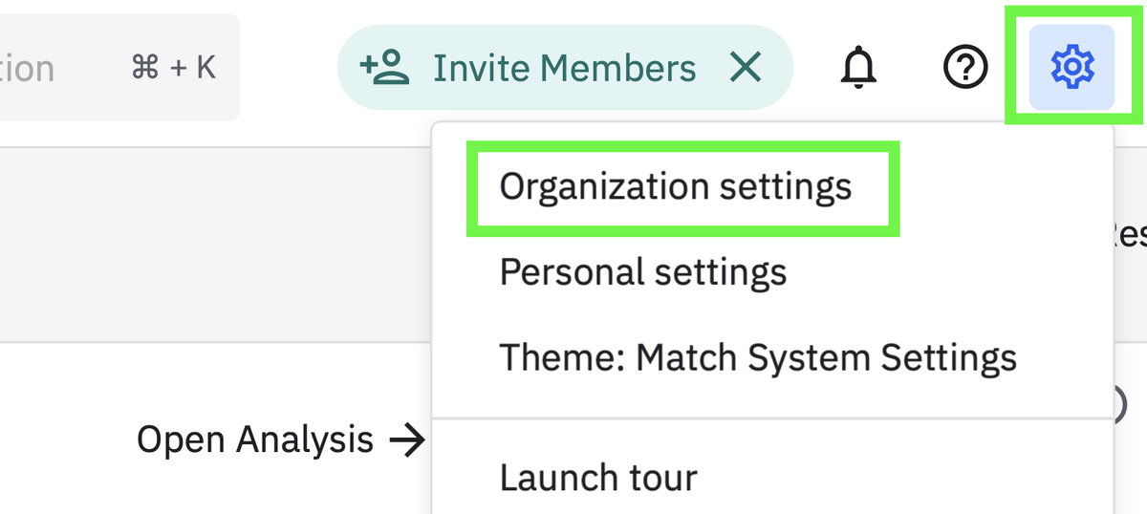The width and height of the screenshot is (1147, 514).
Task: Click the Invite Members button
Action: (x=565, y=67)
